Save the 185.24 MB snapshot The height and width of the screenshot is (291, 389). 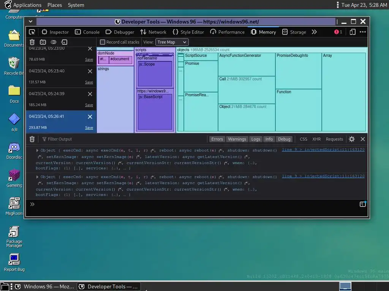[x=89, y=105]
